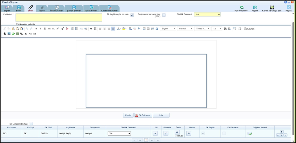Screen dimensions: 296x143
Task: Open the top Gizlilik Derecesi dropdown
Action: [207, 14]
